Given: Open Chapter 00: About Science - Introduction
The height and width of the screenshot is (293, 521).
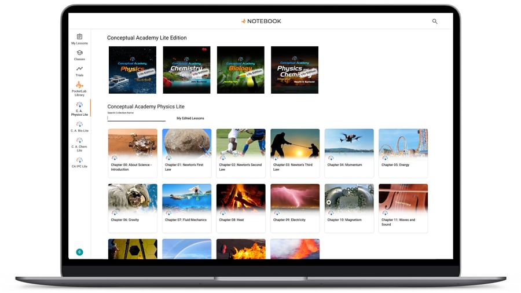Looking at the screenshot, I should click(133, 153).
